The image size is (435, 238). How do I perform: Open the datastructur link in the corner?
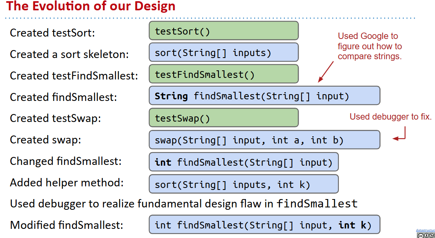[425, 230]
